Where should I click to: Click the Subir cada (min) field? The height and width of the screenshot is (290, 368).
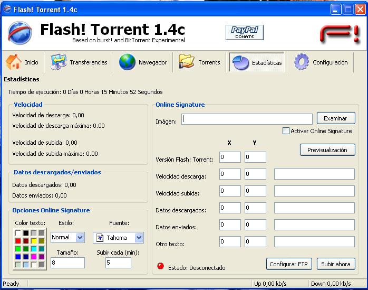[x=118, y=263]
